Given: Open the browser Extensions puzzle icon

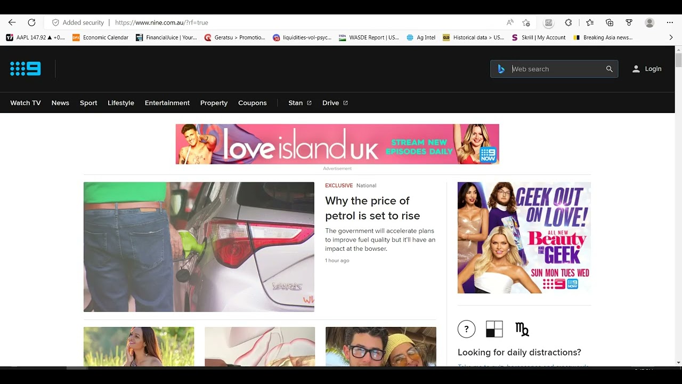Looking at the screenshot, I should tap(569, 22).
